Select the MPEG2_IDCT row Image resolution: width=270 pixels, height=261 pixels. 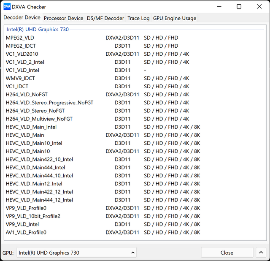135,46
